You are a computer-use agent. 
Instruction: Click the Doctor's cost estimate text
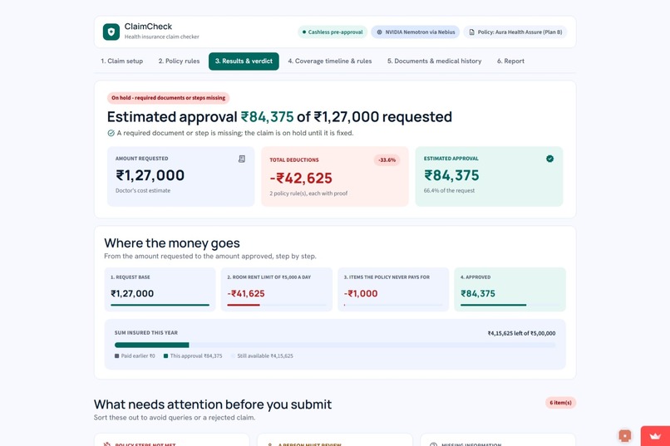143,191
